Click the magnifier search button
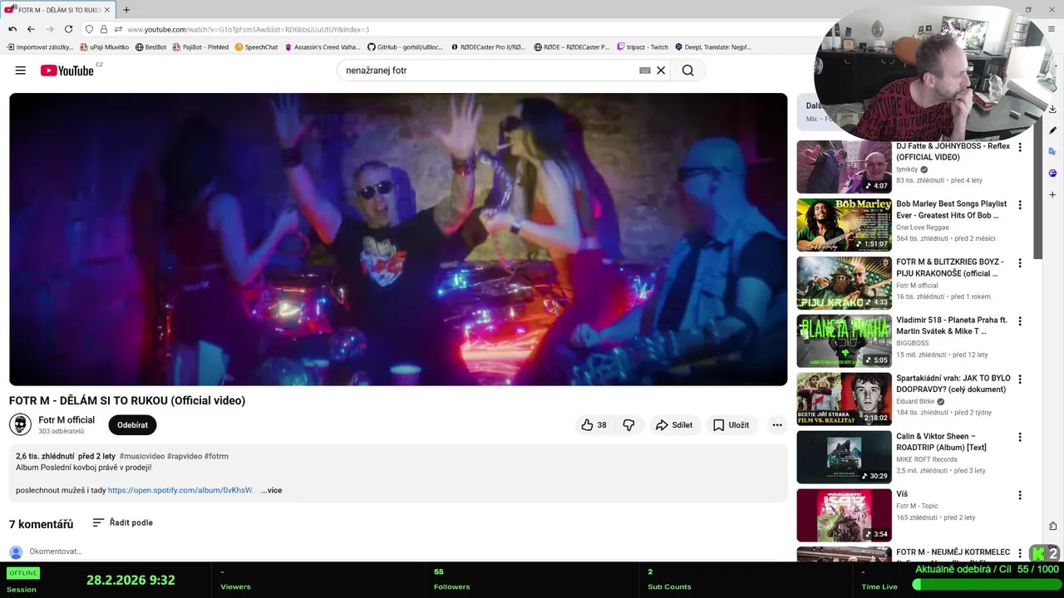The width and height of the screenshot is (1064, 598). 687,71
